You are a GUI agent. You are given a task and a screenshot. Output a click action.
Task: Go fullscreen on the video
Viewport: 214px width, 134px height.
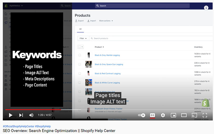click(x=205, y=115)
